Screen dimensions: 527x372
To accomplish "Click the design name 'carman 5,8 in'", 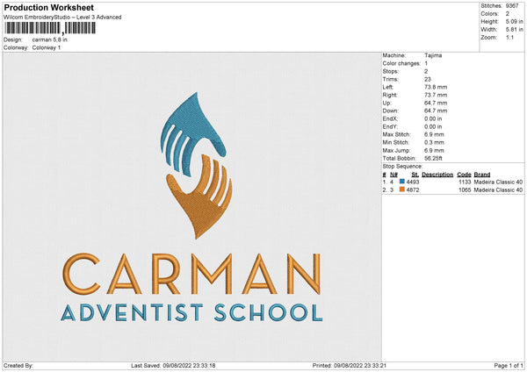I will 50,39.
